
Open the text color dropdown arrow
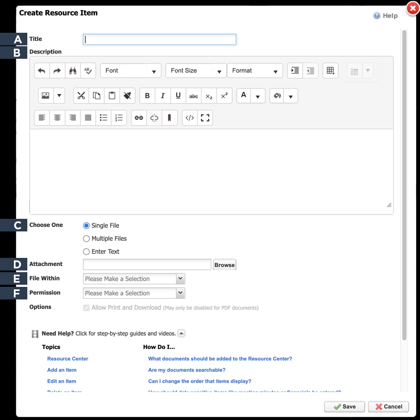(258, 96)
